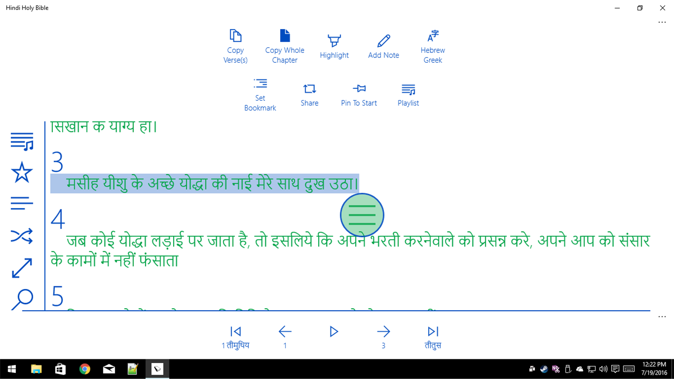Jump to previous book 1 तीमुथिय
The height and width of the screenshot is (379, 674).
(x=235, y=338)
